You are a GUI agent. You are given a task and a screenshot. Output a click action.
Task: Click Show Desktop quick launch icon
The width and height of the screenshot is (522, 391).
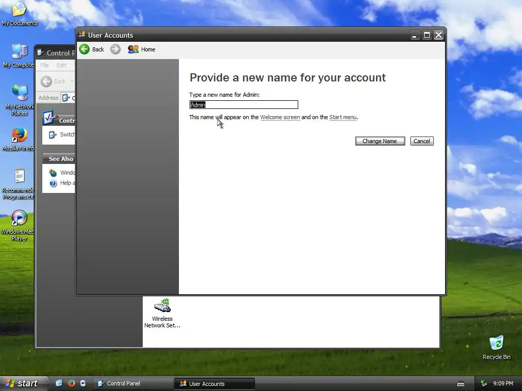pos(59,383)
